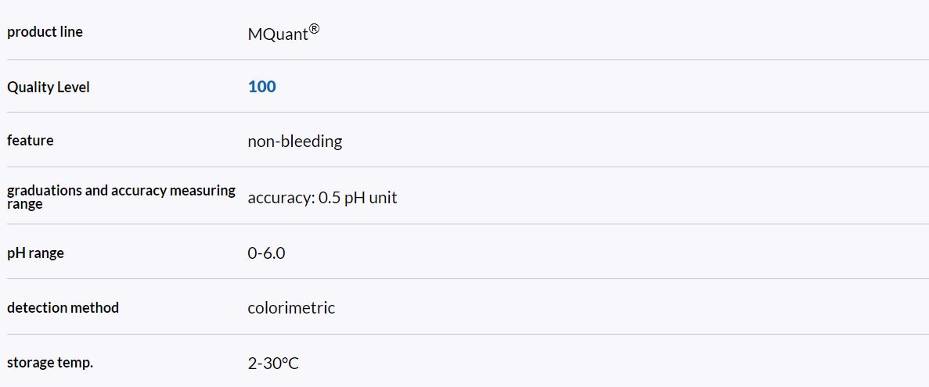
Task: Click the '0.5' number in the accuracy value
Action: click(x=329, y=198)
